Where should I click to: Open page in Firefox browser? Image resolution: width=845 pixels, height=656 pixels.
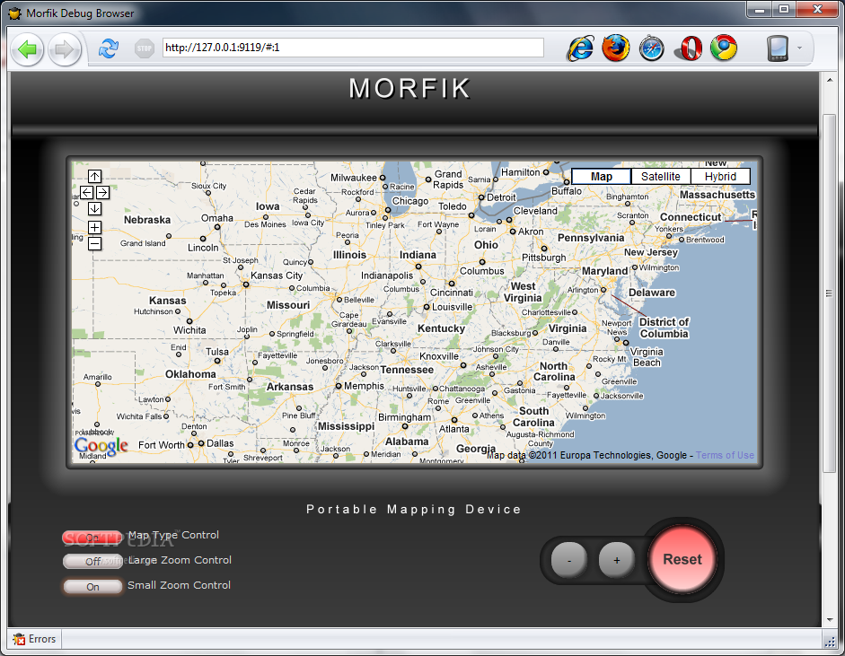pos(616,48)
